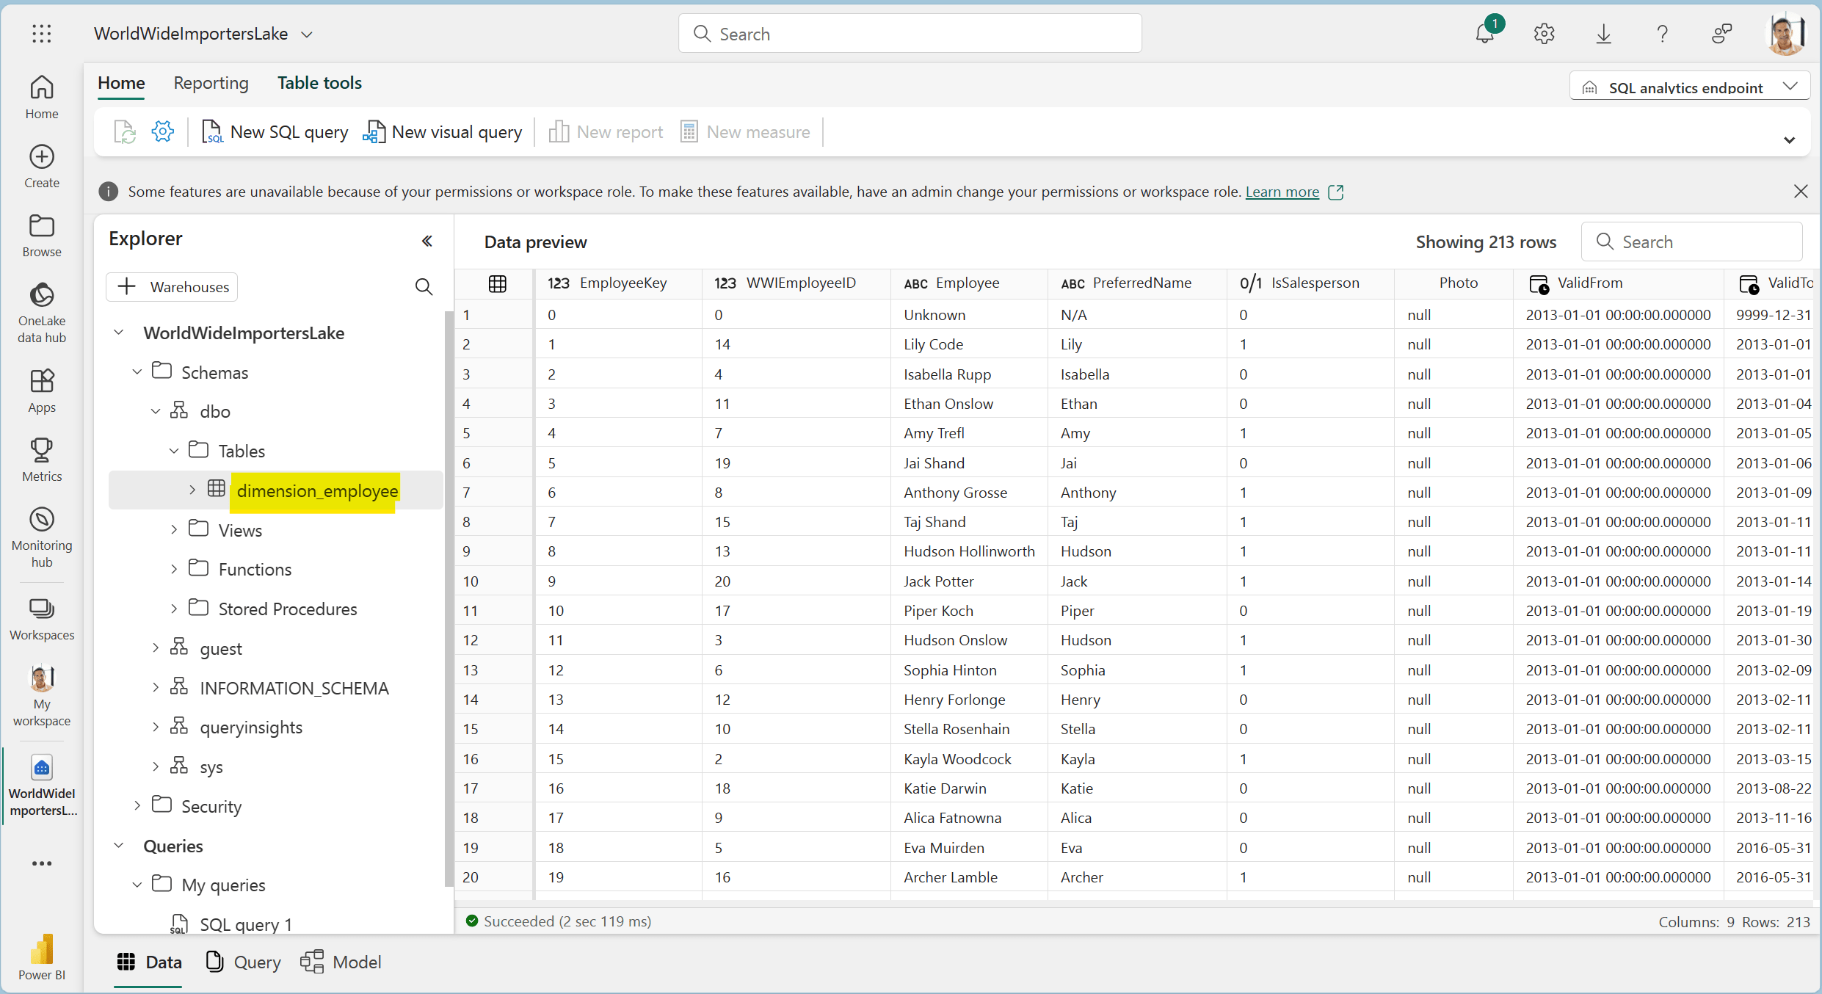The image size is (1822, 994).
Task: Open the app launcher waffle icon
Action: pyautogui.click(x=42, y=34)
